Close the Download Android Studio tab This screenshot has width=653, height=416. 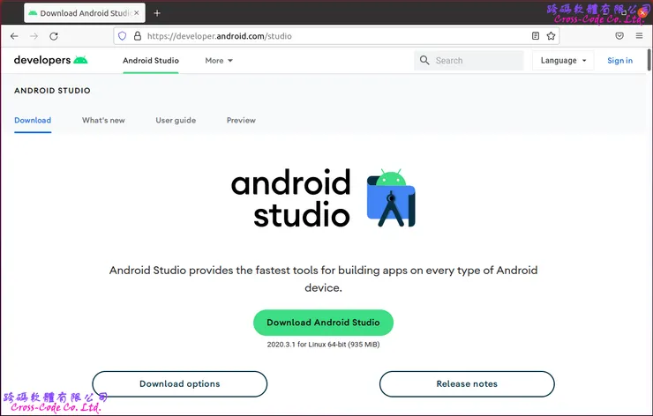click(136, 13)
